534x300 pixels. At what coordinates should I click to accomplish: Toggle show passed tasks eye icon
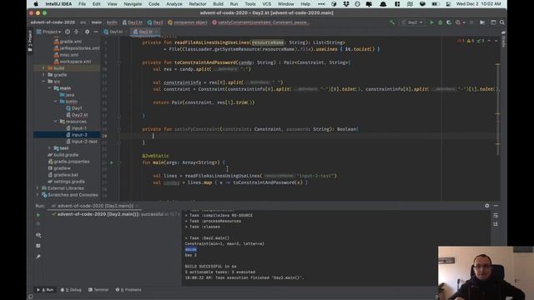(x=38, y=235)
